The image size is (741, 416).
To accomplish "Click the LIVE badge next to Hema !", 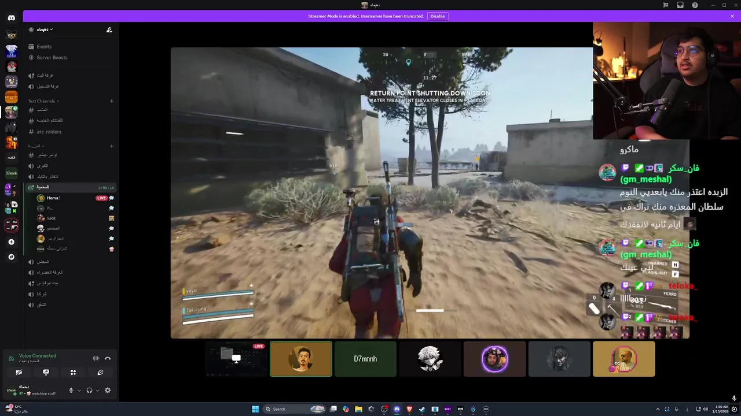I will click(x=101, y=198).
